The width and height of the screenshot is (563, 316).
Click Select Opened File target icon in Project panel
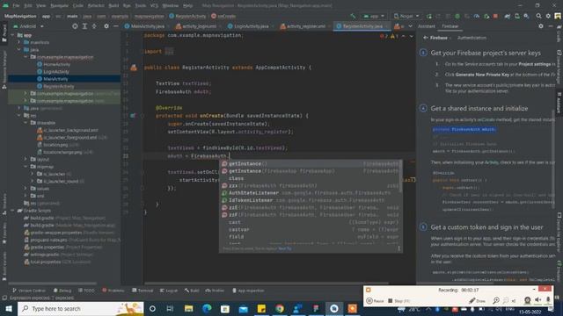[x=75, y=26]
